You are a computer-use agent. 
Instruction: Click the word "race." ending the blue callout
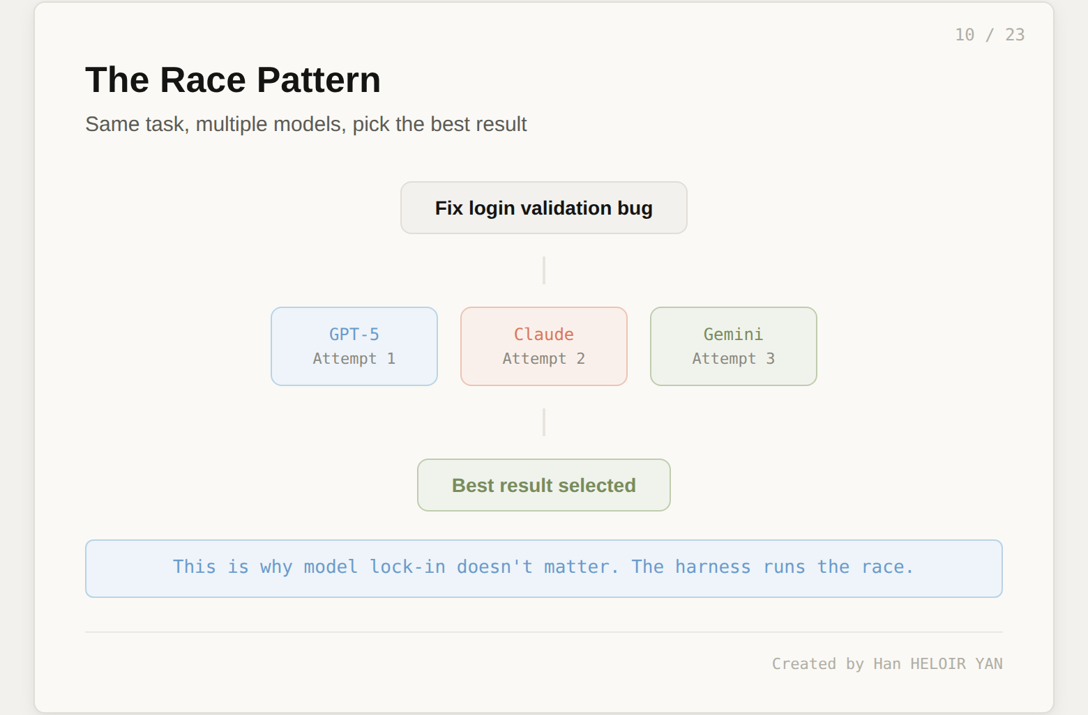pos(887,567)
